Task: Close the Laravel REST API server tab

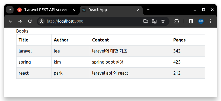Action: coord(73,10)
